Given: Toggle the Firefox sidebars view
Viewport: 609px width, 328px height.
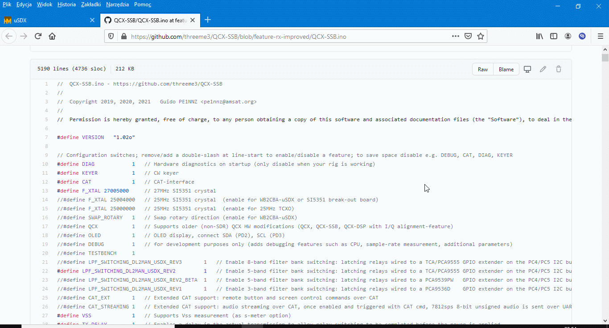Looking at the screenshot, I should point(554,37).
